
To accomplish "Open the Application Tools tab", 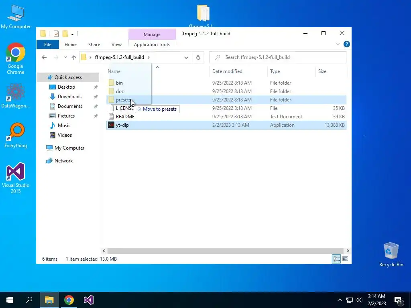I will click(152, 45).
